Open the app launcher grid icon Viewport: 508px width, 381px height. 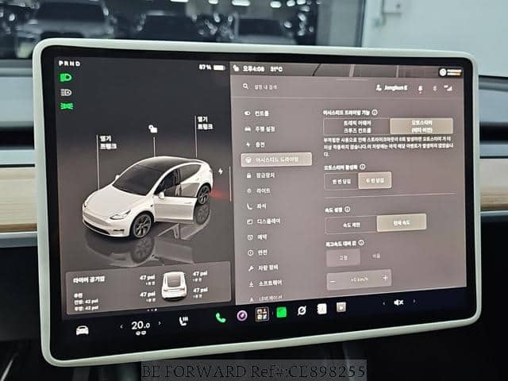tap(262, 314)
